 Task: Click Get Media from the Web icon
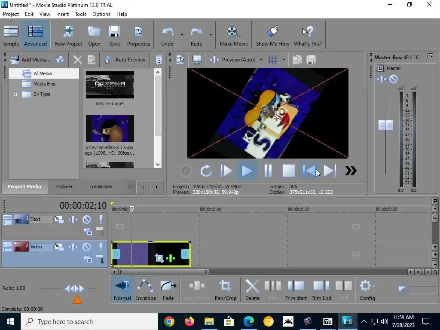60,59
